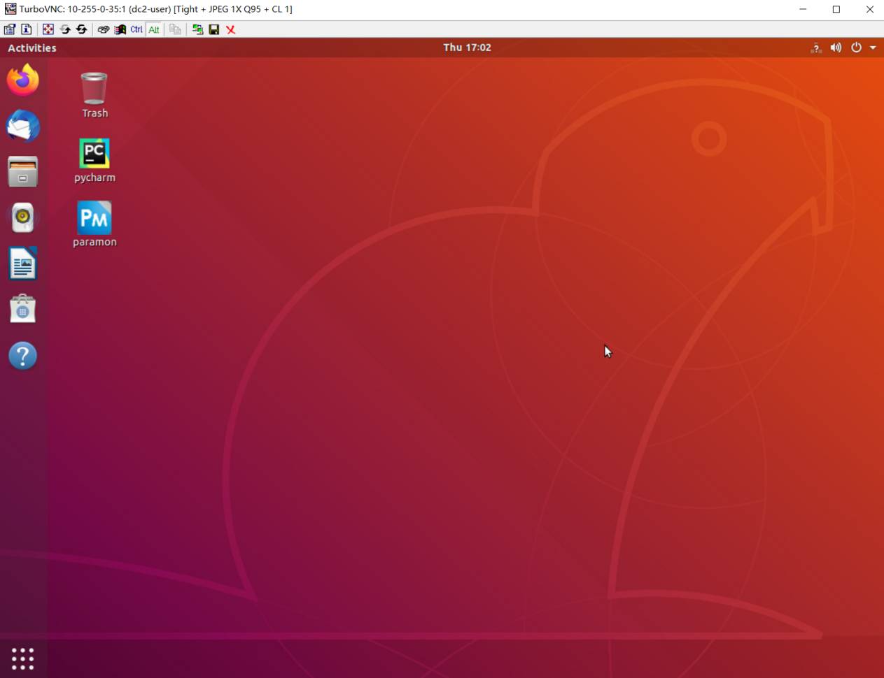This screenshot has height=678, width=884.
Task: Open Ubuntu Software from the dock
Action: click(23, 310)
